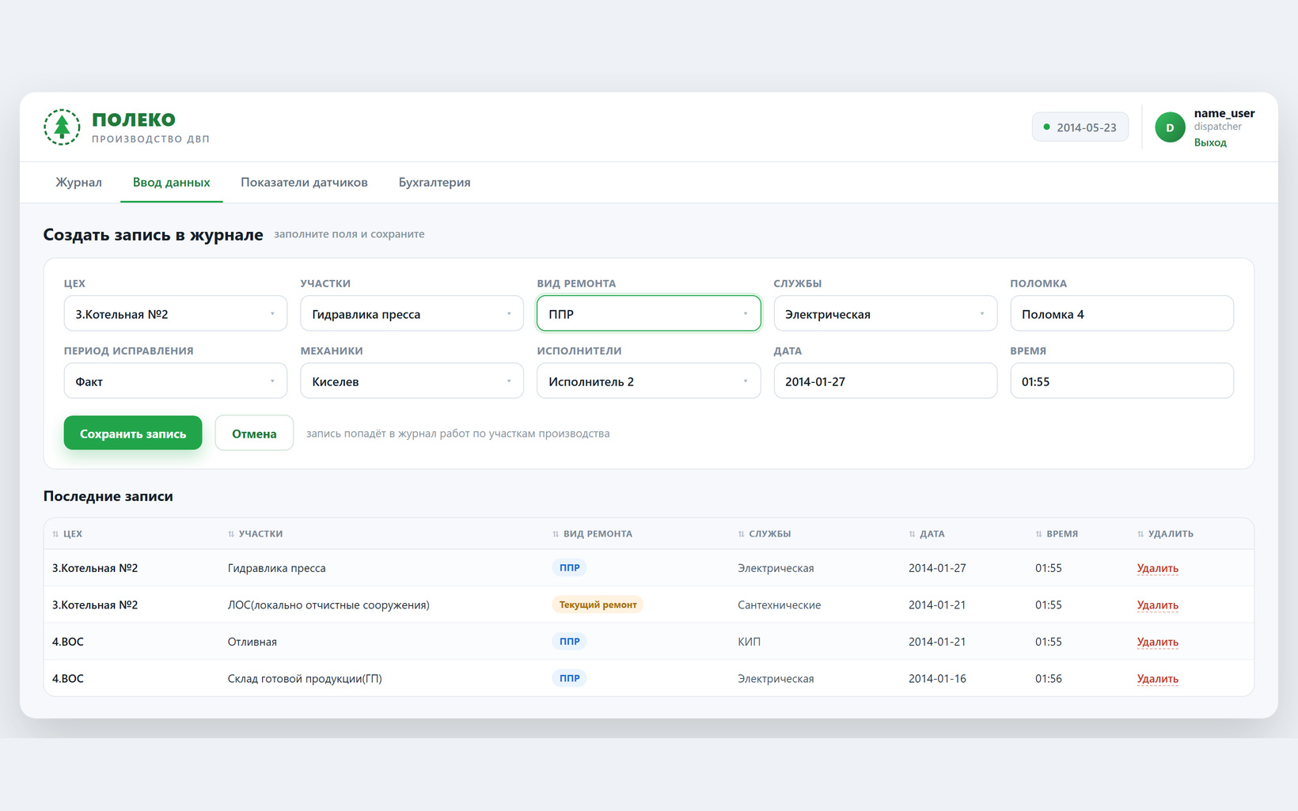Viewport: 1298px width, 811px height.
Task: Click the Склад готовой продукции(ГП) cell
Action: coord(305,679)
